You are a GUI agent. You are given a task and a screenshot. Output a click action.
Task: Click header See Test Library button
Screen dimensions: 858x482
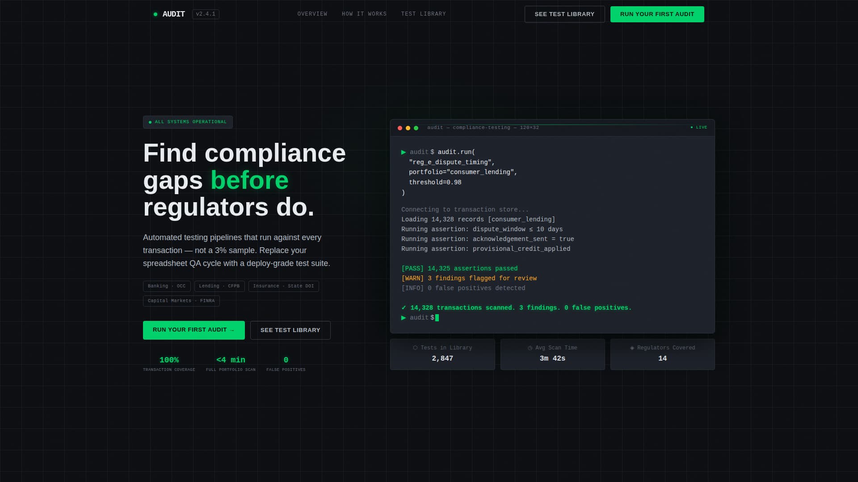[x=565, y=14]
